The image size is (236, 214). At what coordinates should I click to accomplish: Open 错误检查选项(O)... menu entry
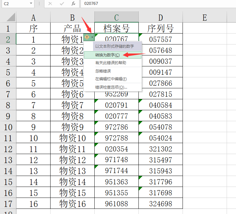(x=113, y=87)
